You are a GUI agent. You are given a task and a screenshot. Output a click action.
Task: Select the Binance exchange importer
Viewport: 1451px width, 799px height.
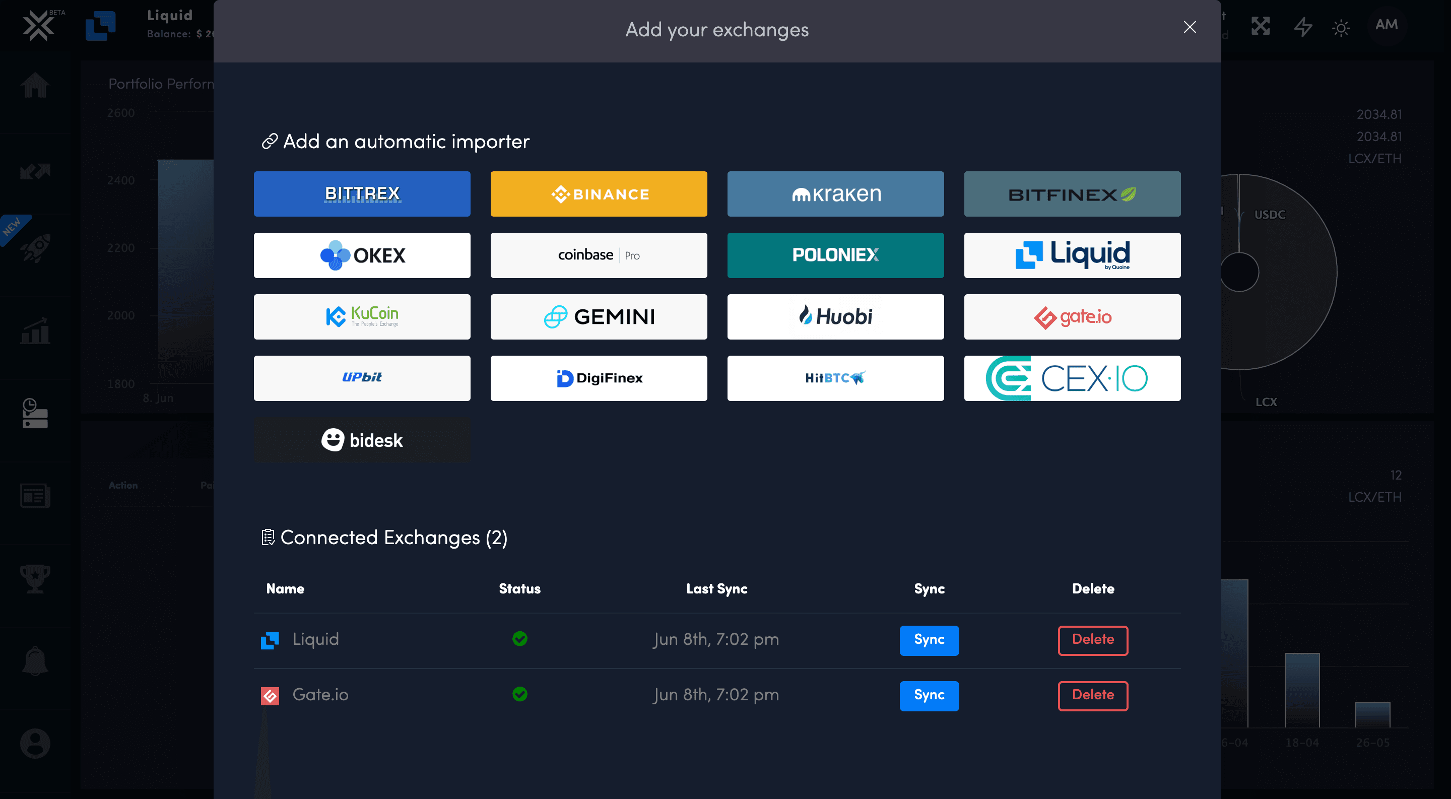click(598, 193)
